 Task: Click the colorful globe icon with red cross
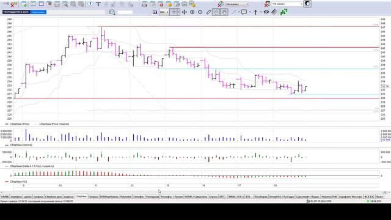coord(221,4)
